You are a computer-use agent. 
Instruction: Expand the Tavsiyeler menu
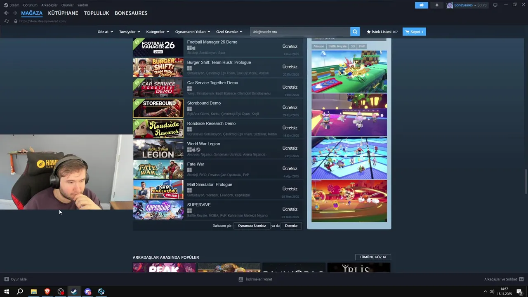tap(130, 32)
